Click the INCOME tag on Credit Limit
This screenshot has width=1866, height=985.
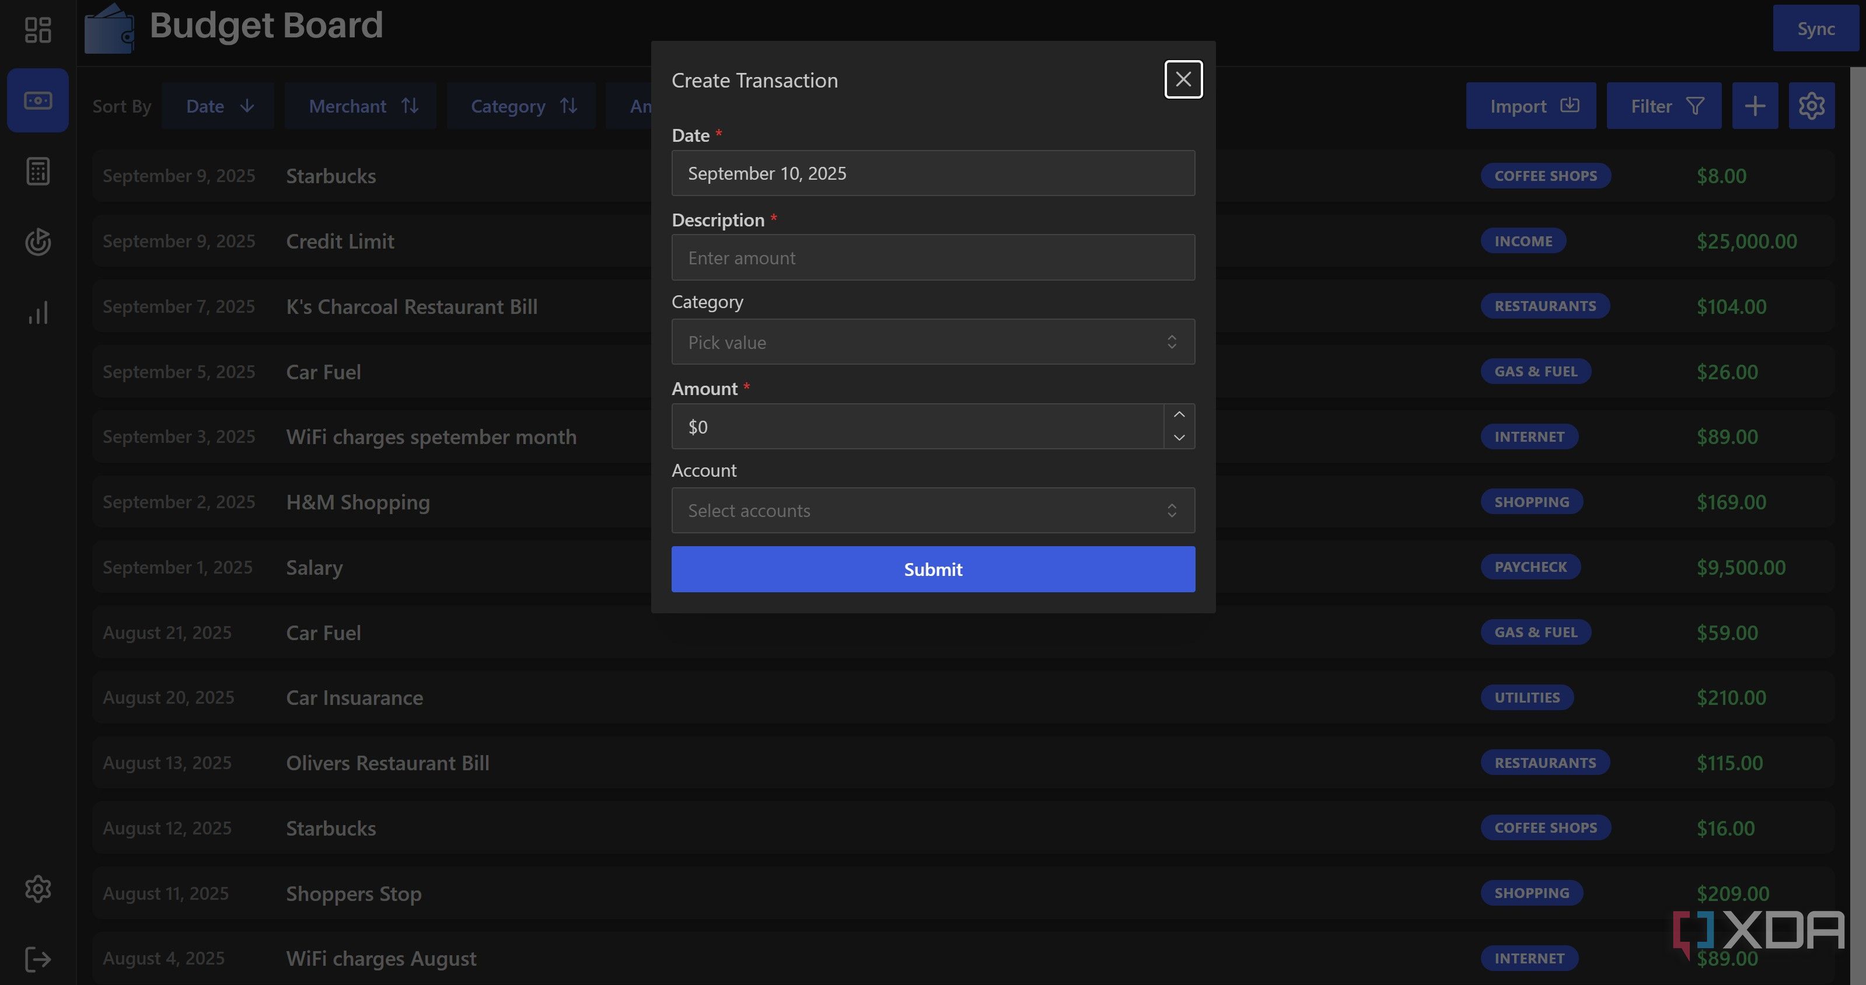point(1523,241)
